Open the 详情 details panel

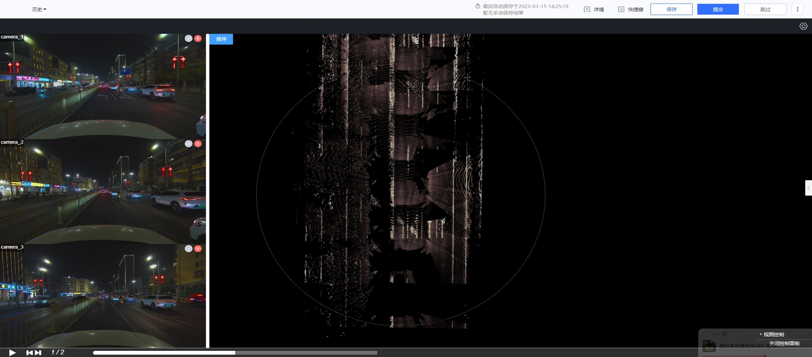click(x=594, y=10)
